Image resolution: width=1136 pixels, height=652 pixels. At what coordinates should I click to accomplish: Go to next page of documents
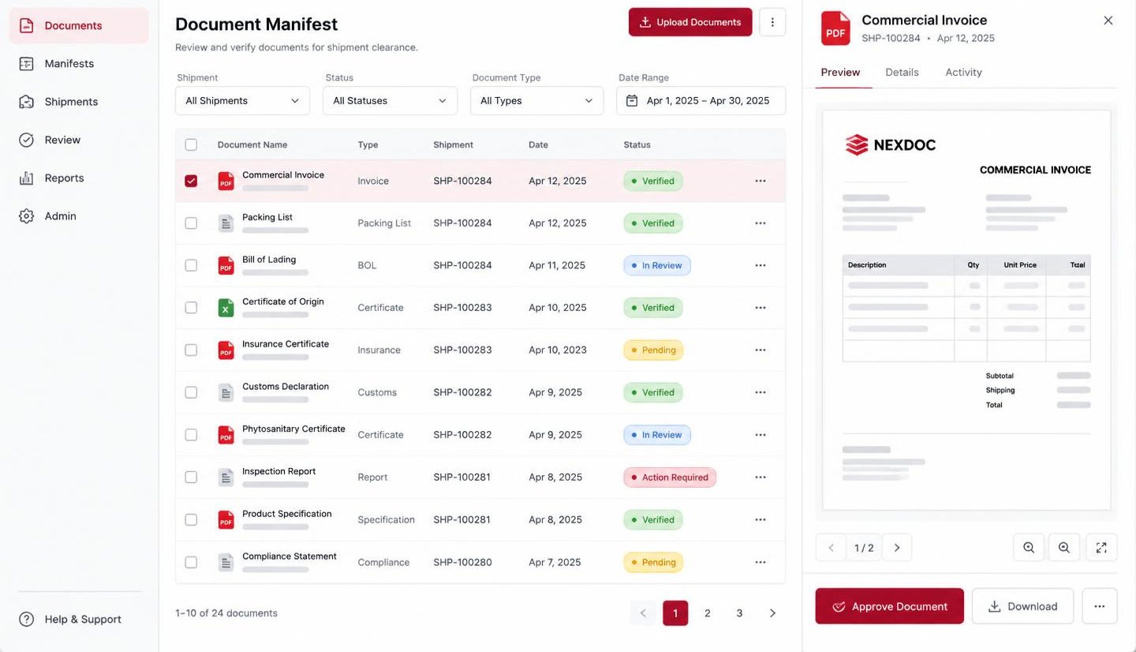772,613
